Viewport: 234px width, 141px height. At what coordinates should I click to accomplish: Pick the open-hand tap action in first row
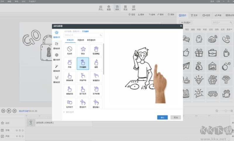[96, 50]
